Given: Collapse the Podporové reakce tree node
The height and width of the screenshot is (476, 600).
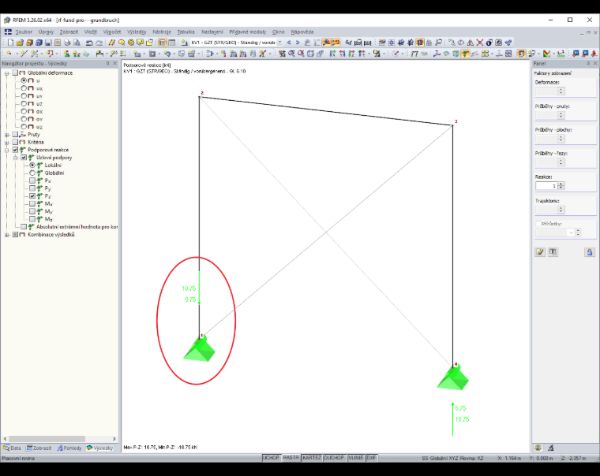Looking at the screenshot, I should tap(6, 151).
